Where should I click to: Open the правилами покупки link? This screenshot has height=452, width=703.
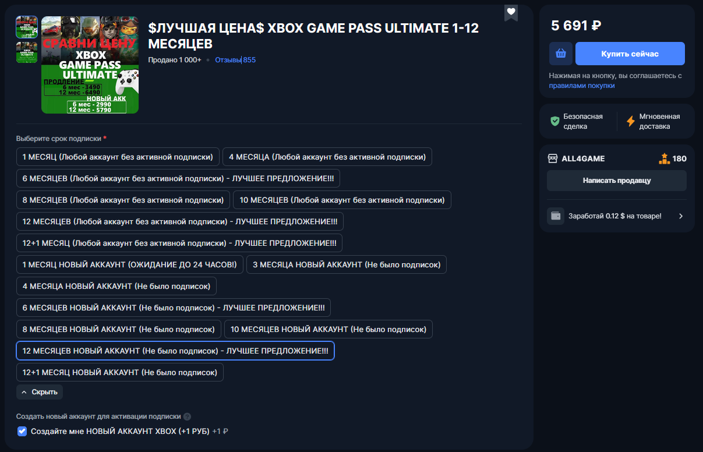click(582, 86)
